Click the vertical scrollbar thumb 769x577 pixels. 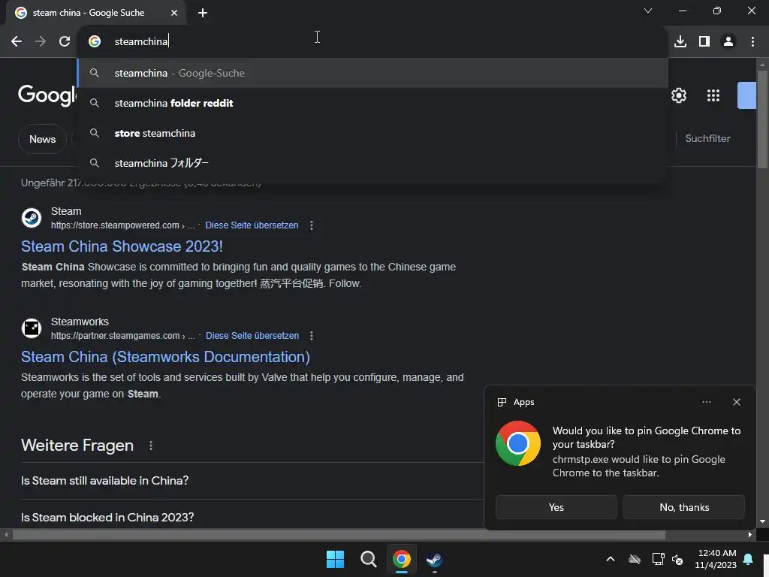(x=762, y=119)
